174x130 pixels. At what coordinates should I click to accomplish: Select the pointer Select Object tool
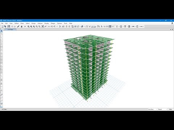[x=1, y=31]
